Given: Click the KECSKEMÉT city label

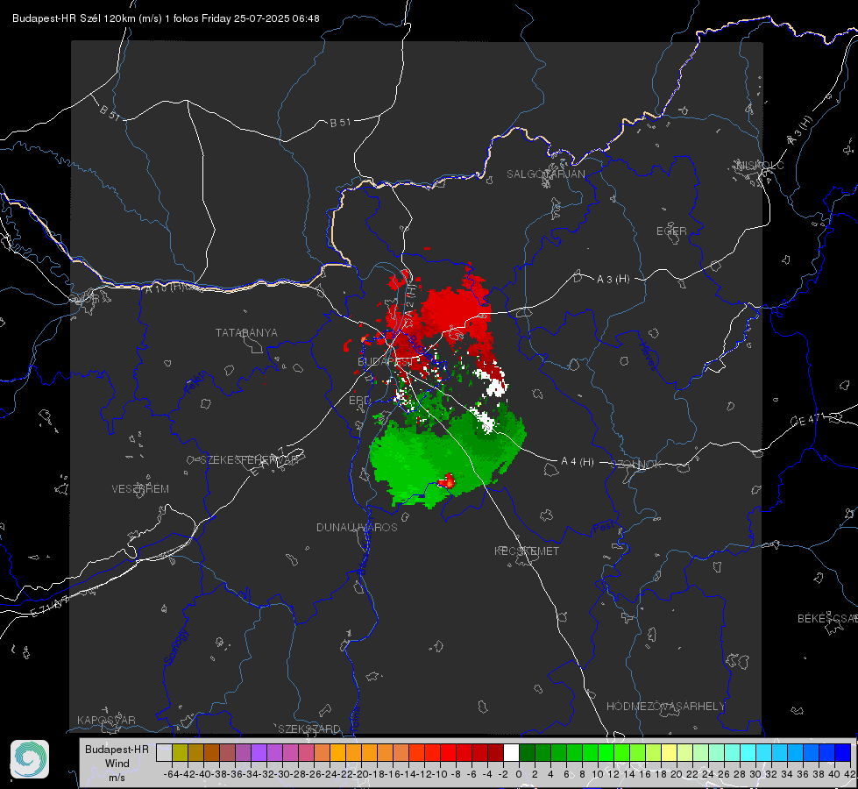Looking at the screenshot, I should tap(527, 551).
